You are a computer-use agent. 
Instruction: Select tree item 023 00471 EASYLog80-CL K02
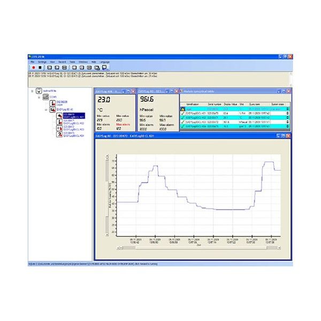[x=74, y=122]
